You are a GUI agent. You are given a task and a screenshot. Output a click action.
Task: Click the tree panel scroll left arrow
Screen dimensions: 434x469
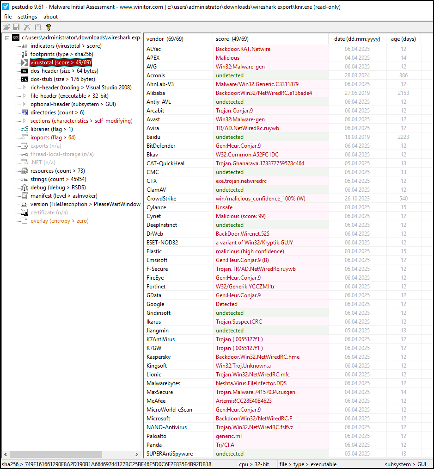click(x=6, y=454)
